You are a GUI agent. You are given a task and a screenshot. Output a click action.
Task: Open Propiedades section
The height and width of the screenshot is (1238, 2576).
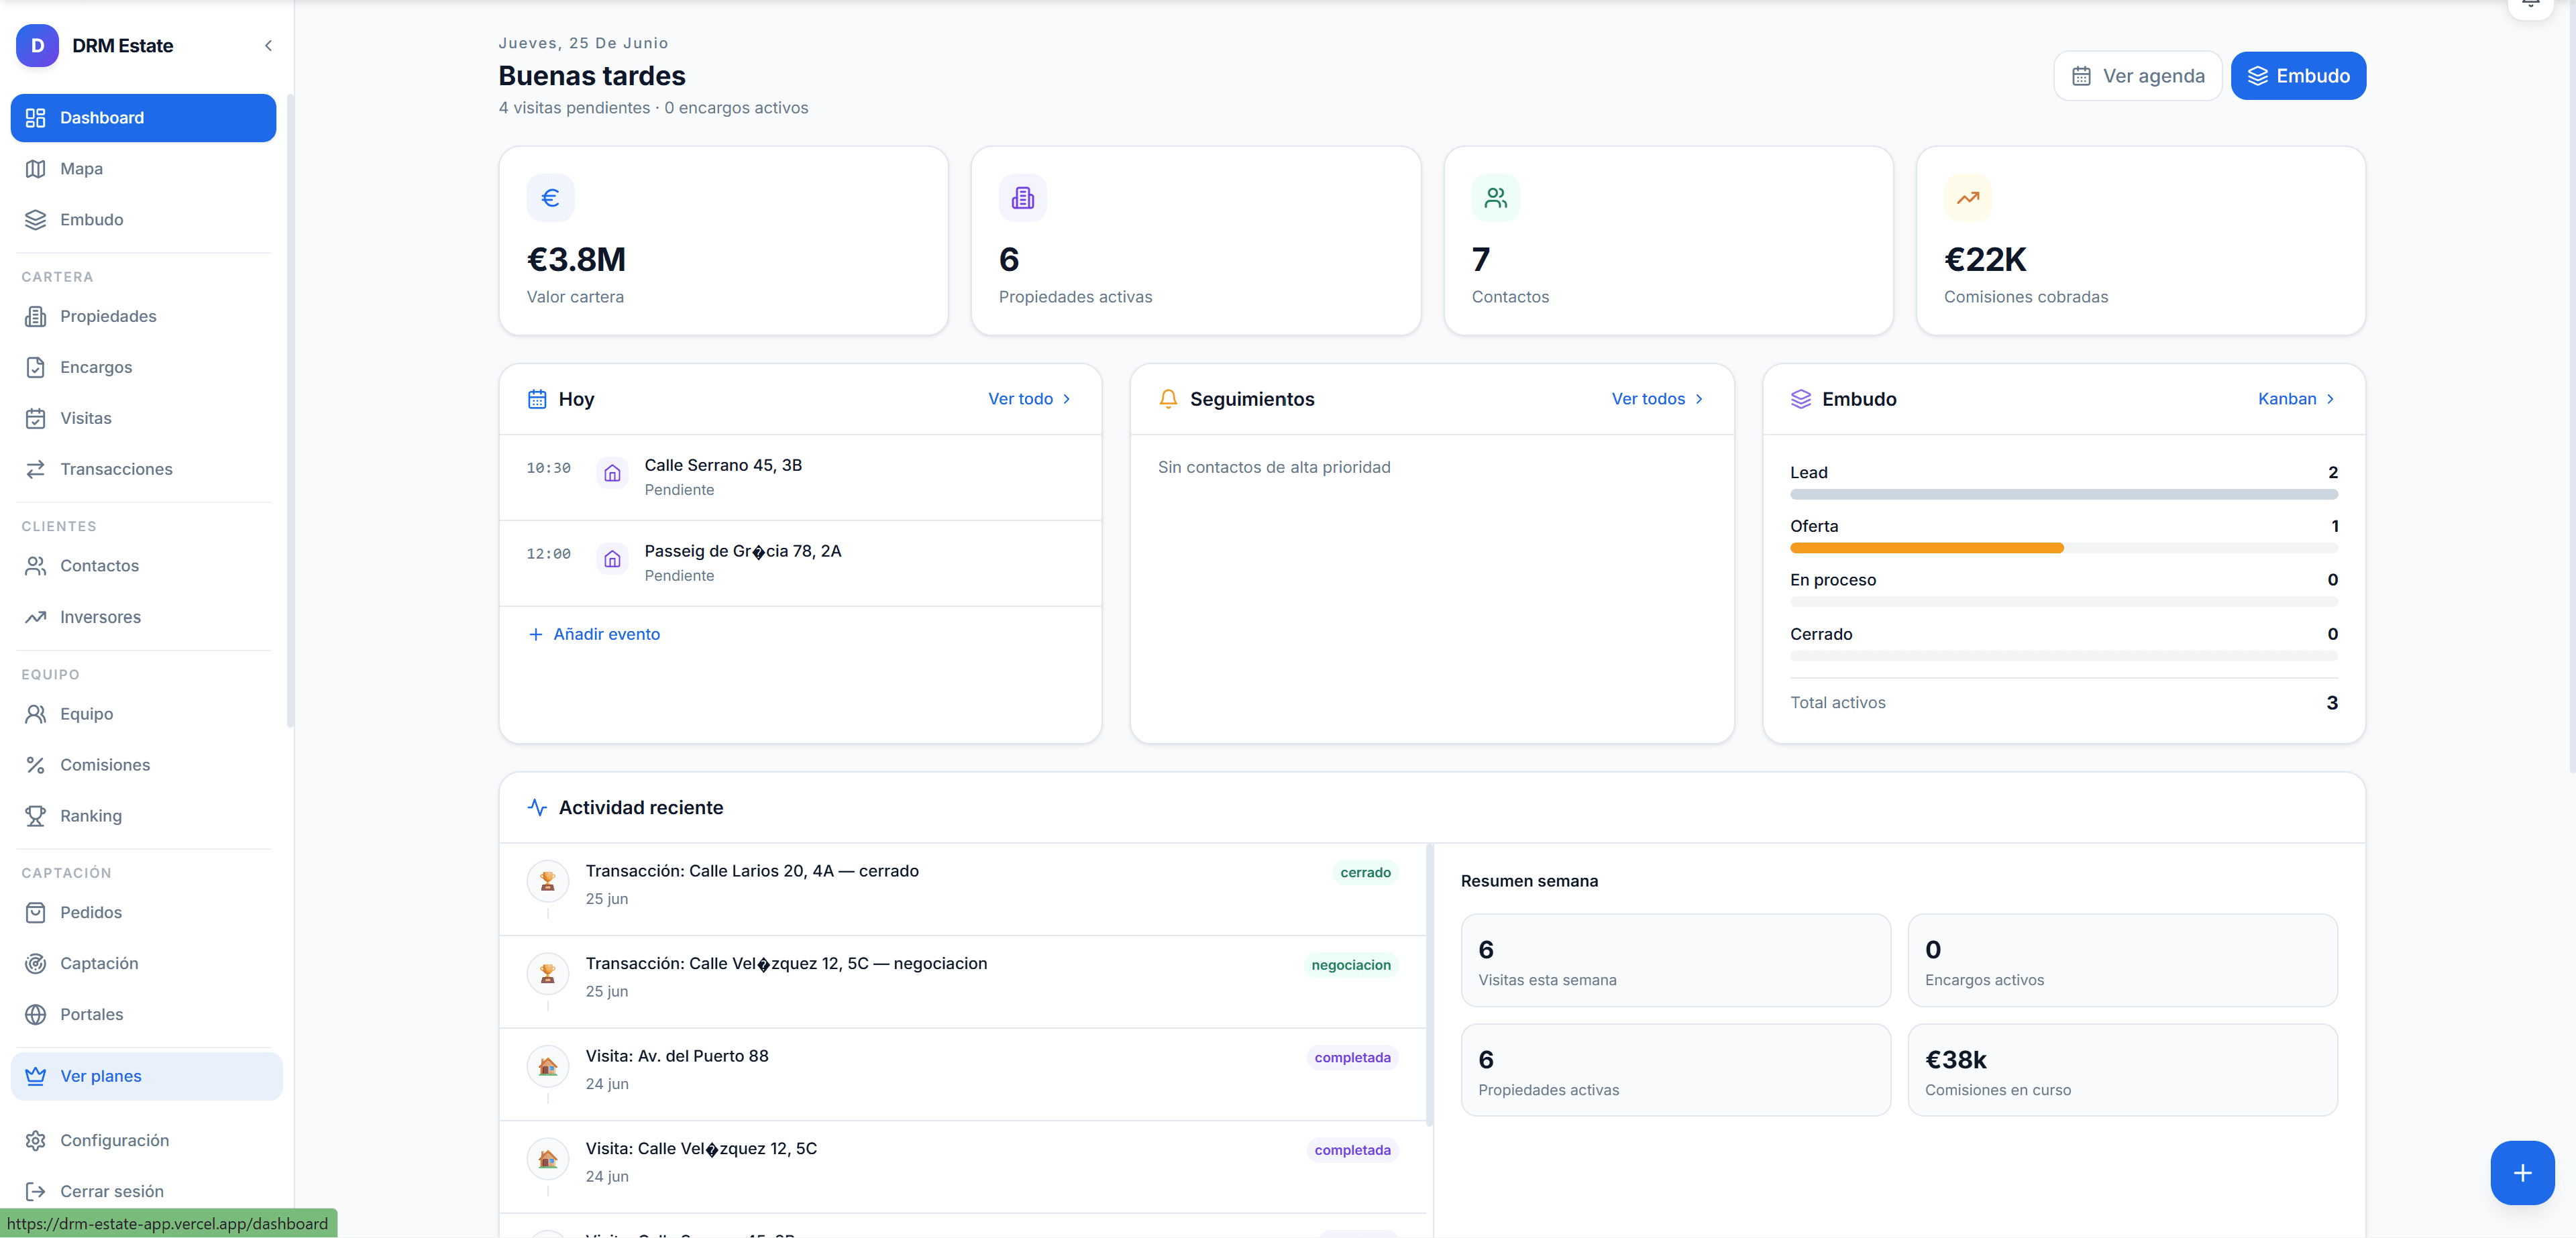pos(143,316)
